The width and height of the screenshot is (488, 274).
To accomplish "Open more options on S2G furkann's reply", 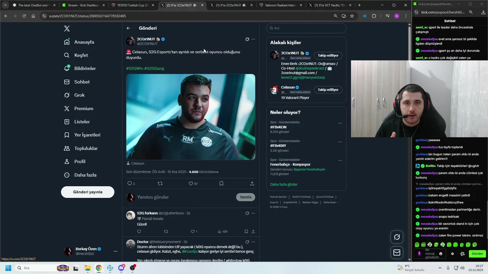I will [253, 213].
